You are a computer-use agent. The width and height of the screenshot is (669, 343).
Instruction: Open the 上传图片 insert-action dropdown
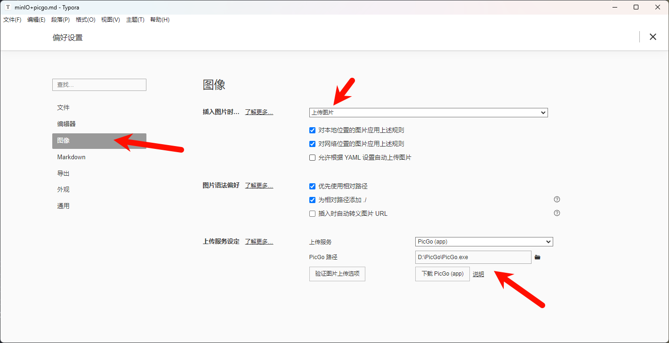pos(428,113)
